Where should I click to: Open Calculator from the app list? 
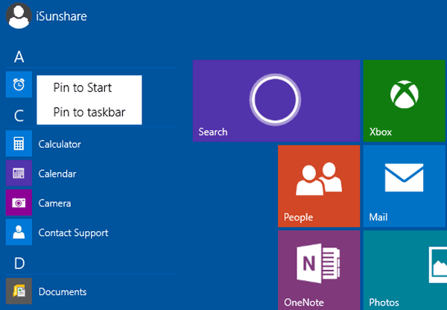[x=60, y=144]
